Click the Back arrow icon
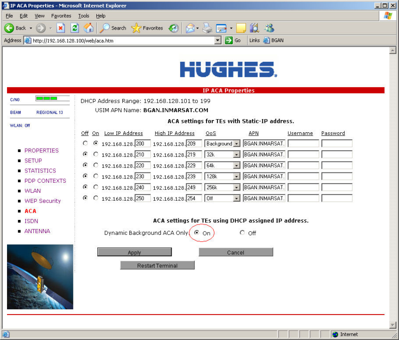The height and width of the screenshot is (340, 399). [9, 28]
